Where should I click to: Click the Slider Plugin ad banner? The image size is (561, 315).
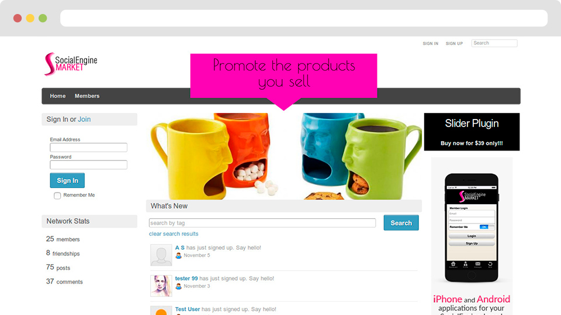pos(472,132)
